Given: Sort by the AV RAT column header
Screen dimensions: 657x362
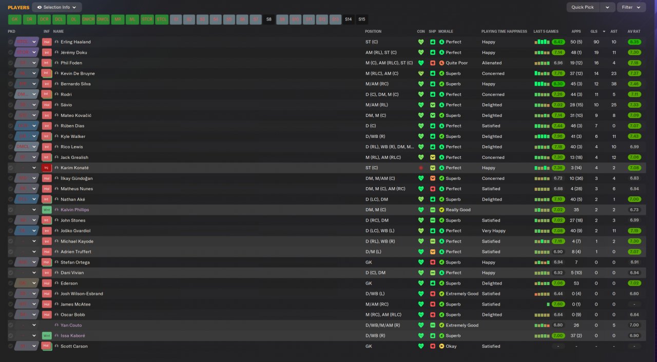Looking at the screenshot, I should pyautogui.click(x=634, y=31).
